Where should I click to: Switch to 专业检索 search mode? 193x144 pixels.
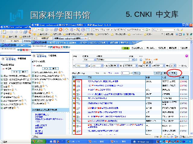[184, 48]
